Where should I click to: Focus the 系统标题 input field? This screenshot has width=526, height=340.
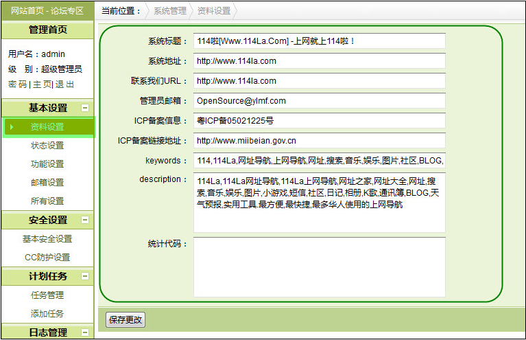pyautogui.click(x=320, y=41)
